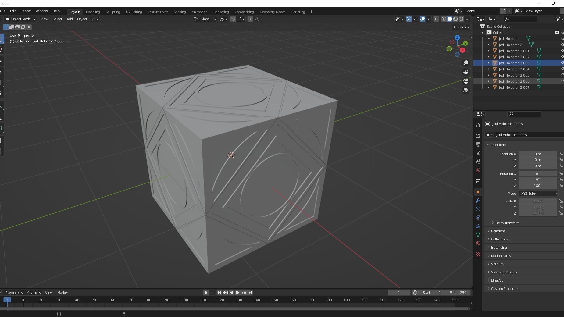Screen dimensions: 564x317
Task: Select material preview viewport shading
Action: [455, 19]
